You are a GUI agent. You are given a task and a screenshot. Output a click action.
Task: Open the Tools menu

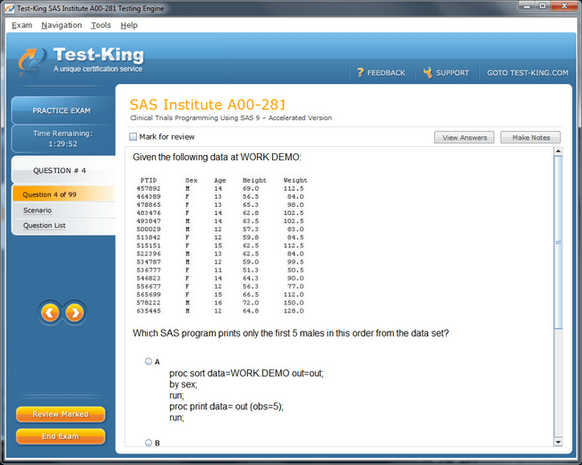(101, 25)
